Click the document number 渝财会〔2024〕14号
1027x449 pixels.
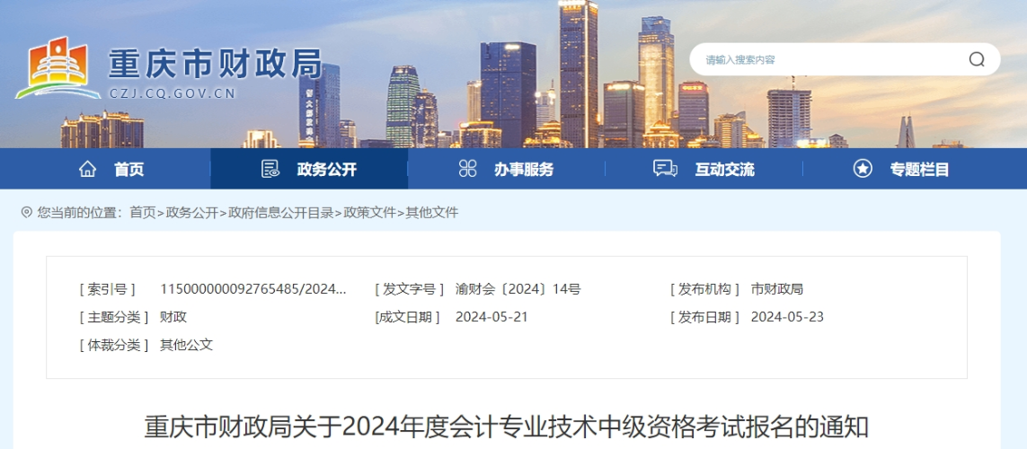[518, 289]
